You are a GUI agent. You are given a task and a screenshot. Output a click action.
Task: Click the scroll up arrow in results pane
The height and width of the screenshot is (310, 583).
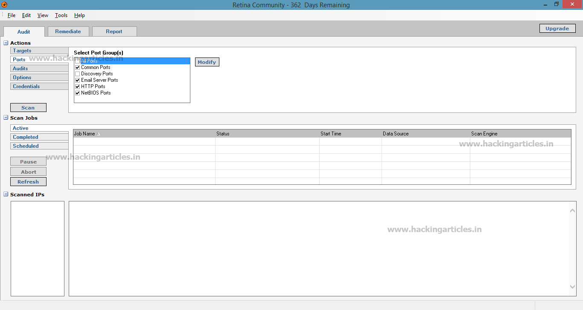pos(572,210)
